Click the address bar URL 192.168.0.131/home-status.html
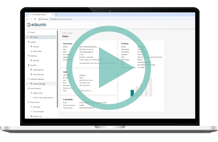This screenshot has height=142, width=218. [61, 19]
